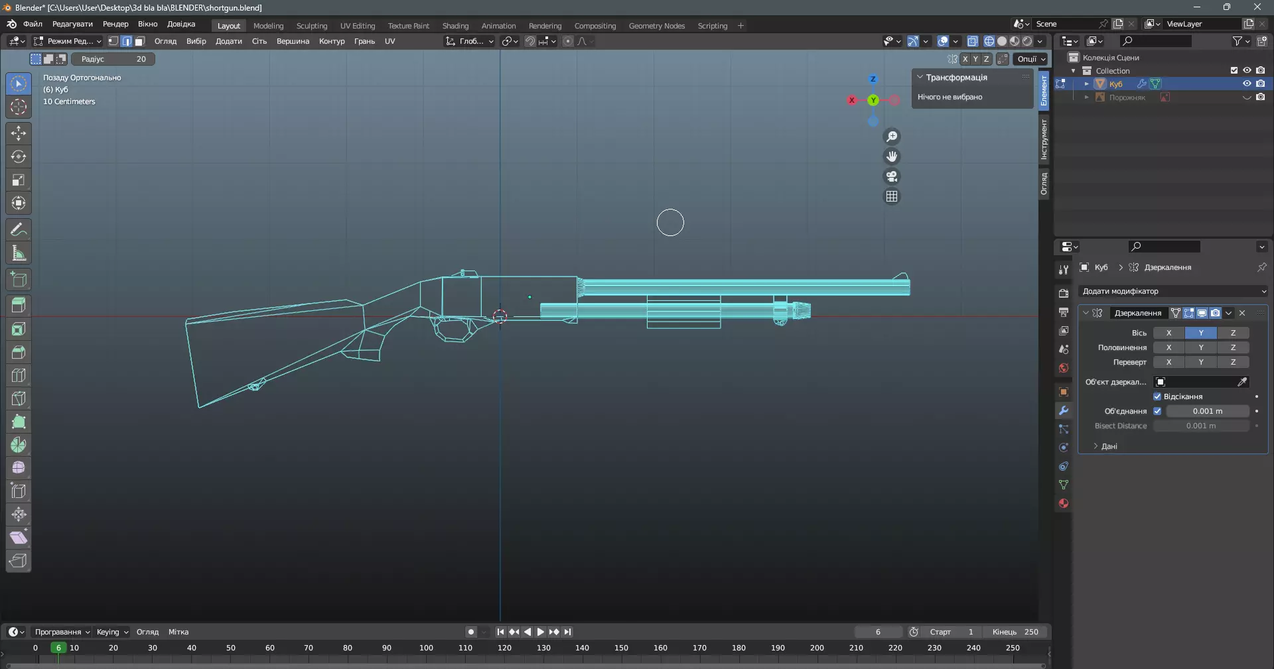The height and width of the screenshot is (669, 1274).
Task: Collapse Collection in outliner tree
Action: (x=1074, y=71)
